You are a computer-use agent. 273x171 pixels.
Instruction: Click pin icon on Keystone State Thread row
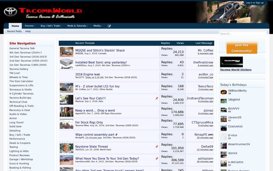coord(157,147)
